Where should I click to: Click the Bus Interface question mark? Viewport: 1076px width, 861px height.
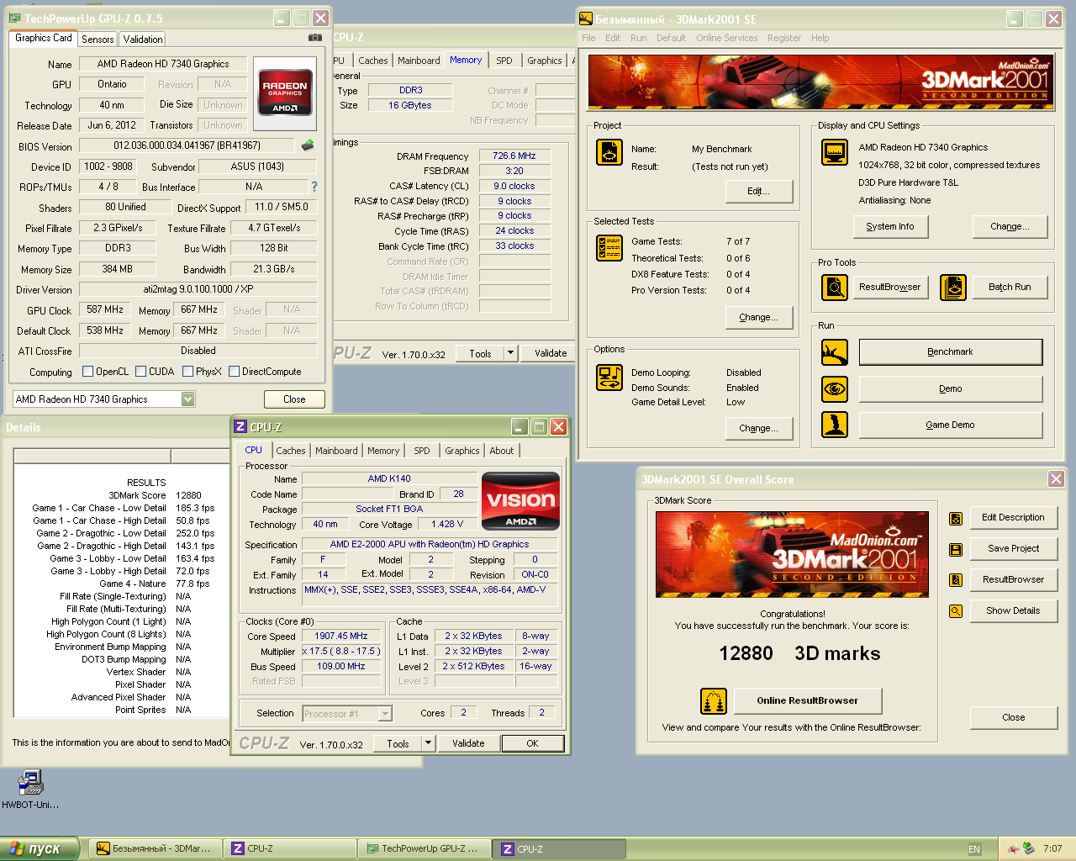pos(314,187)
